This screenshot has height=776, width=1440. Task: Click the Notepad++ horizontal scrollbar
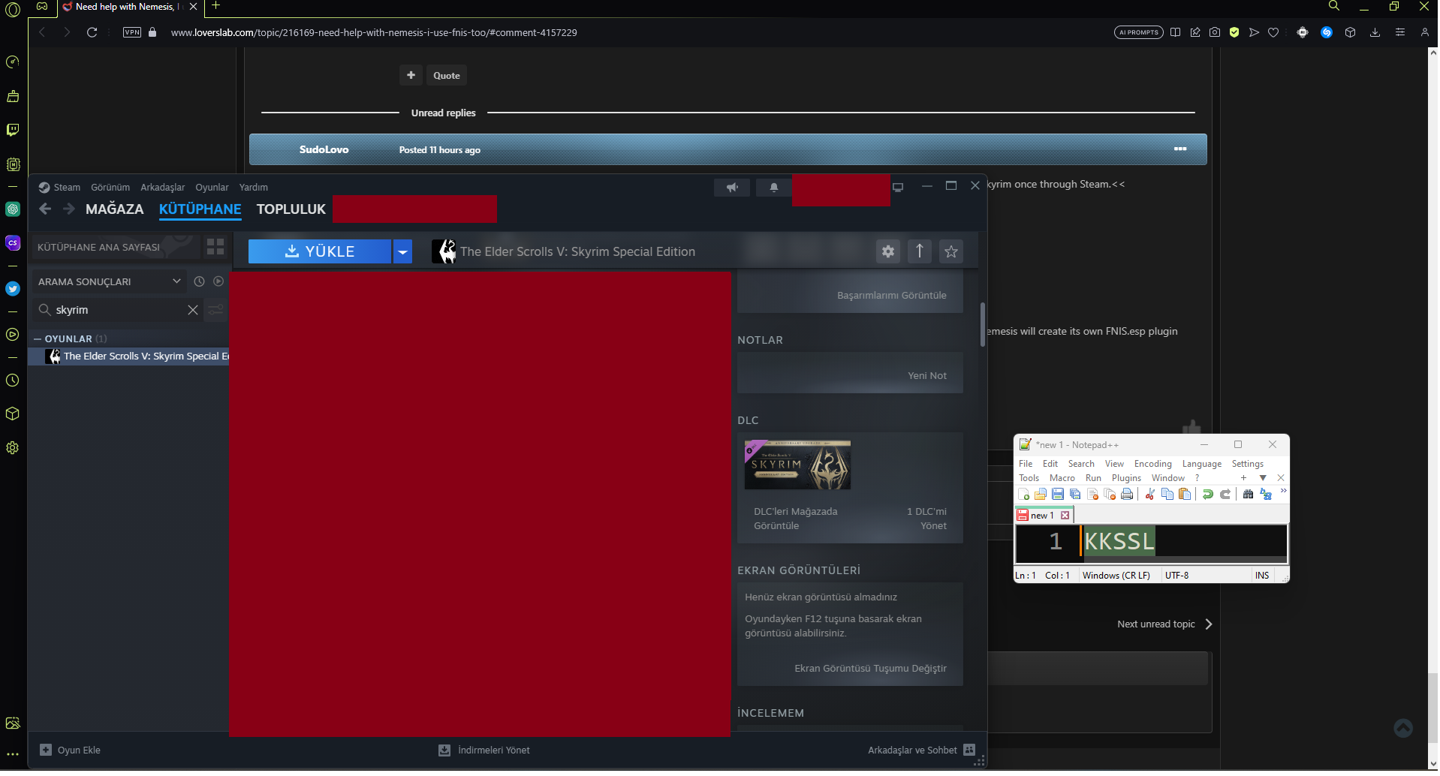click(x=1185, y=560)
